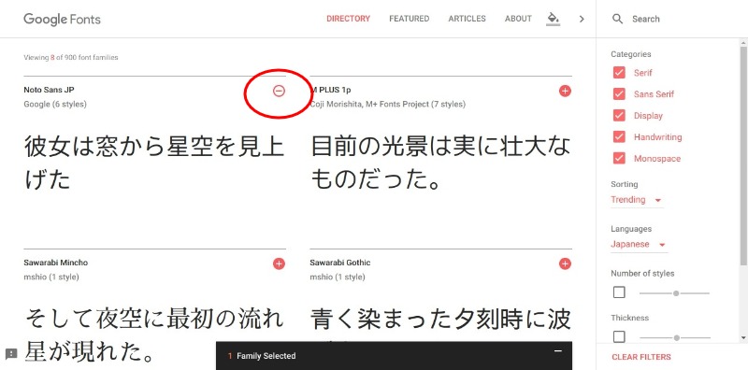The height and width of the screenshot is (370, 748).
Task: Enable the Number of styles checkbox
Action: tap(619, 292)
